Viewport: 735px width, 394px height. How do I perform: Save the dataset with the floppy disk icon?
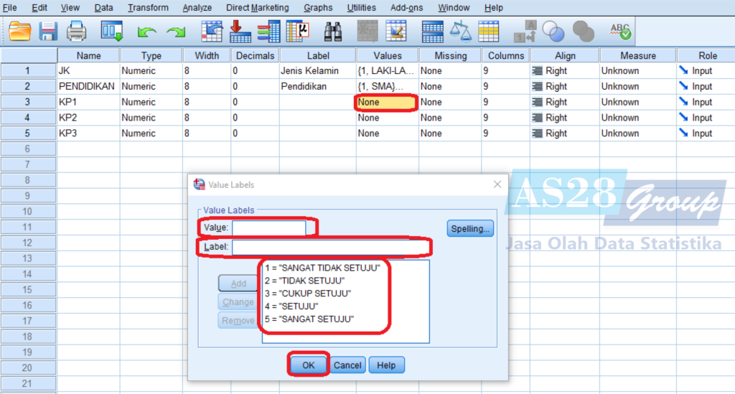(48, 31)
